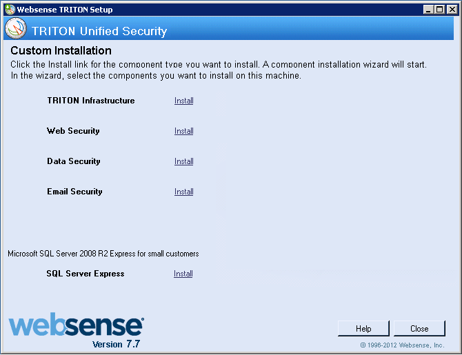Open the Install link for Web Security
The height and width of the screenshot is (355, 462).
184,131
